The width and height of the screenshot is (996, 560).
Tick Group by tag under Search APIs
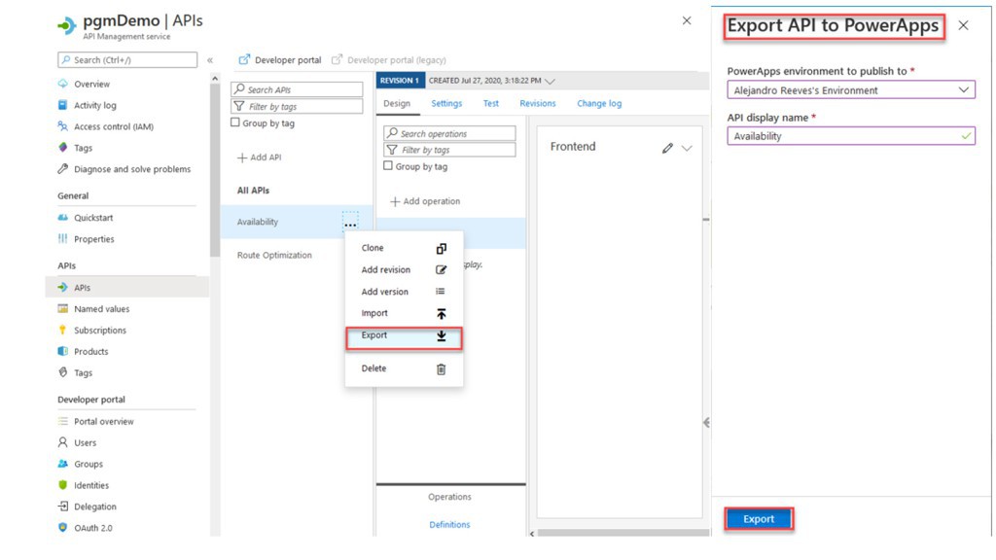click(x=235, y=122)
